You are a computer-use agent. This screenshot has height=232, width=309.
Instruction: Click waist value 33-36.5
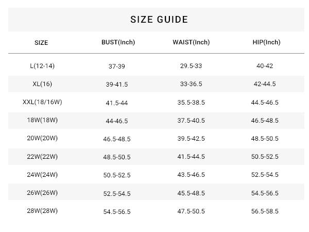pyautogui.click(x=191, y=84)
